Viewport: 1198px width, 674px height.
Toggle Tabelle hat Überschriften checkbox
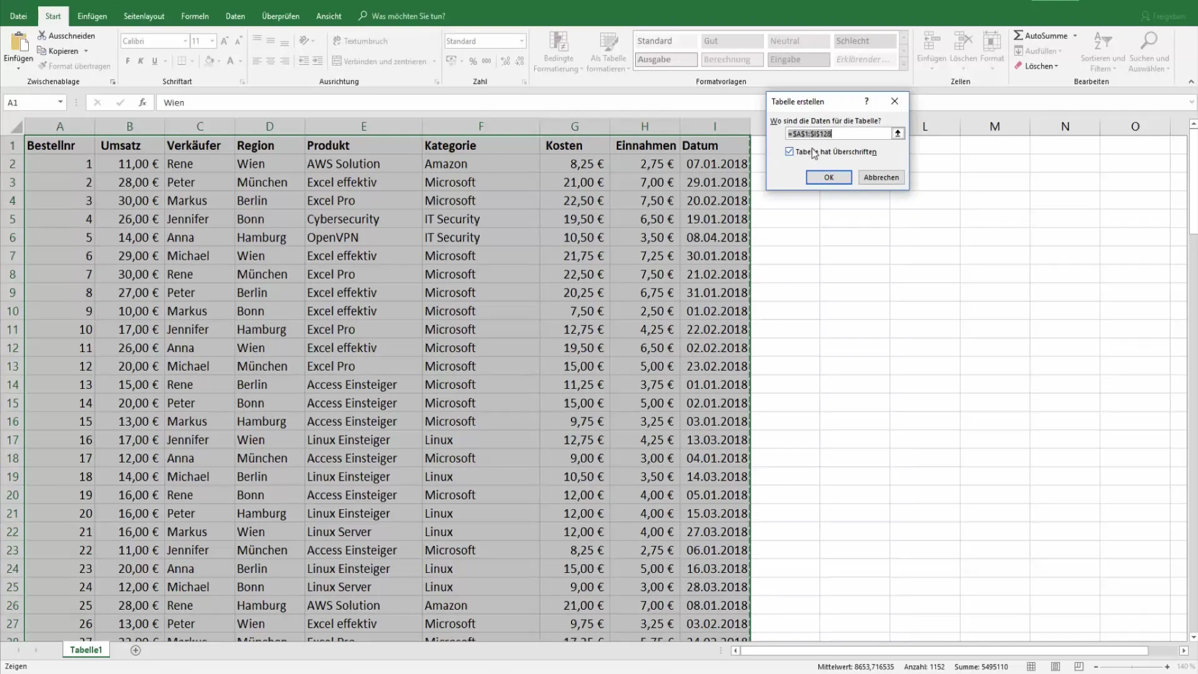789,152
